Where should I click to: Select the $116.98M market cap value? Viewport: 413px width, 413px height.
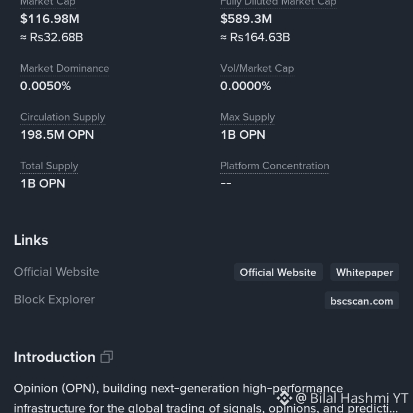tap(50, 19)
